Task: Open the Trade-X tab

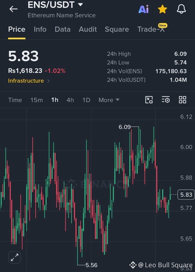Action: [x=151, y=29]
